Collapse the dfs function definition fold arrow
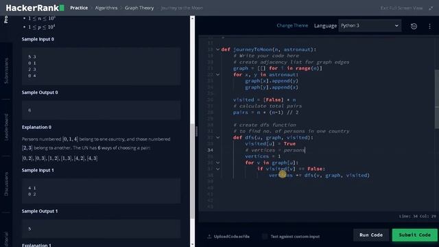This screenshot has height=247, width=439. [x=217, y=137]
